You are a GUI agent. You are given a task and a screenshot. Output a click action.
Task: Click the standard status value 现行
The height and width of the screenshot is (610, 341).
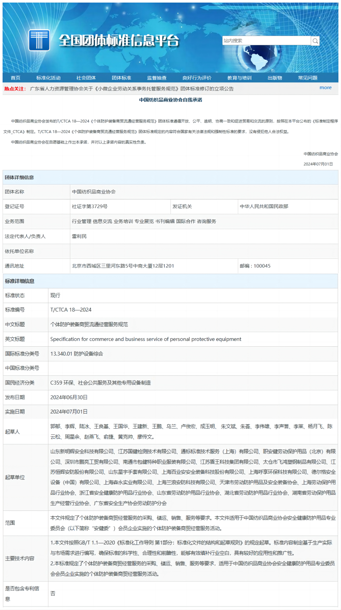(x=55, y=295)
